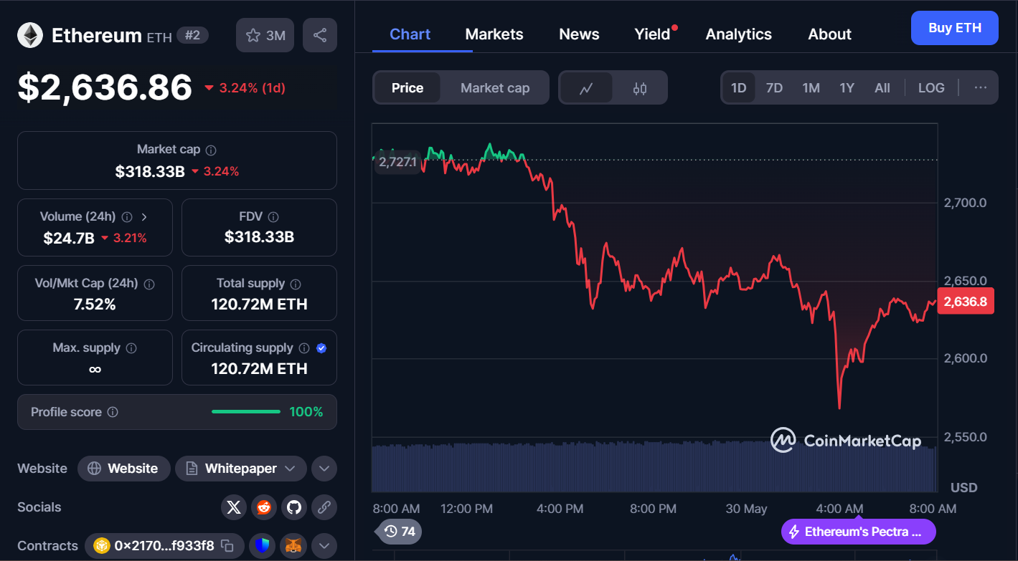The image size is (1018, 561).
Task: Open the X (Twitter) social link
Action: click(234, 507)
